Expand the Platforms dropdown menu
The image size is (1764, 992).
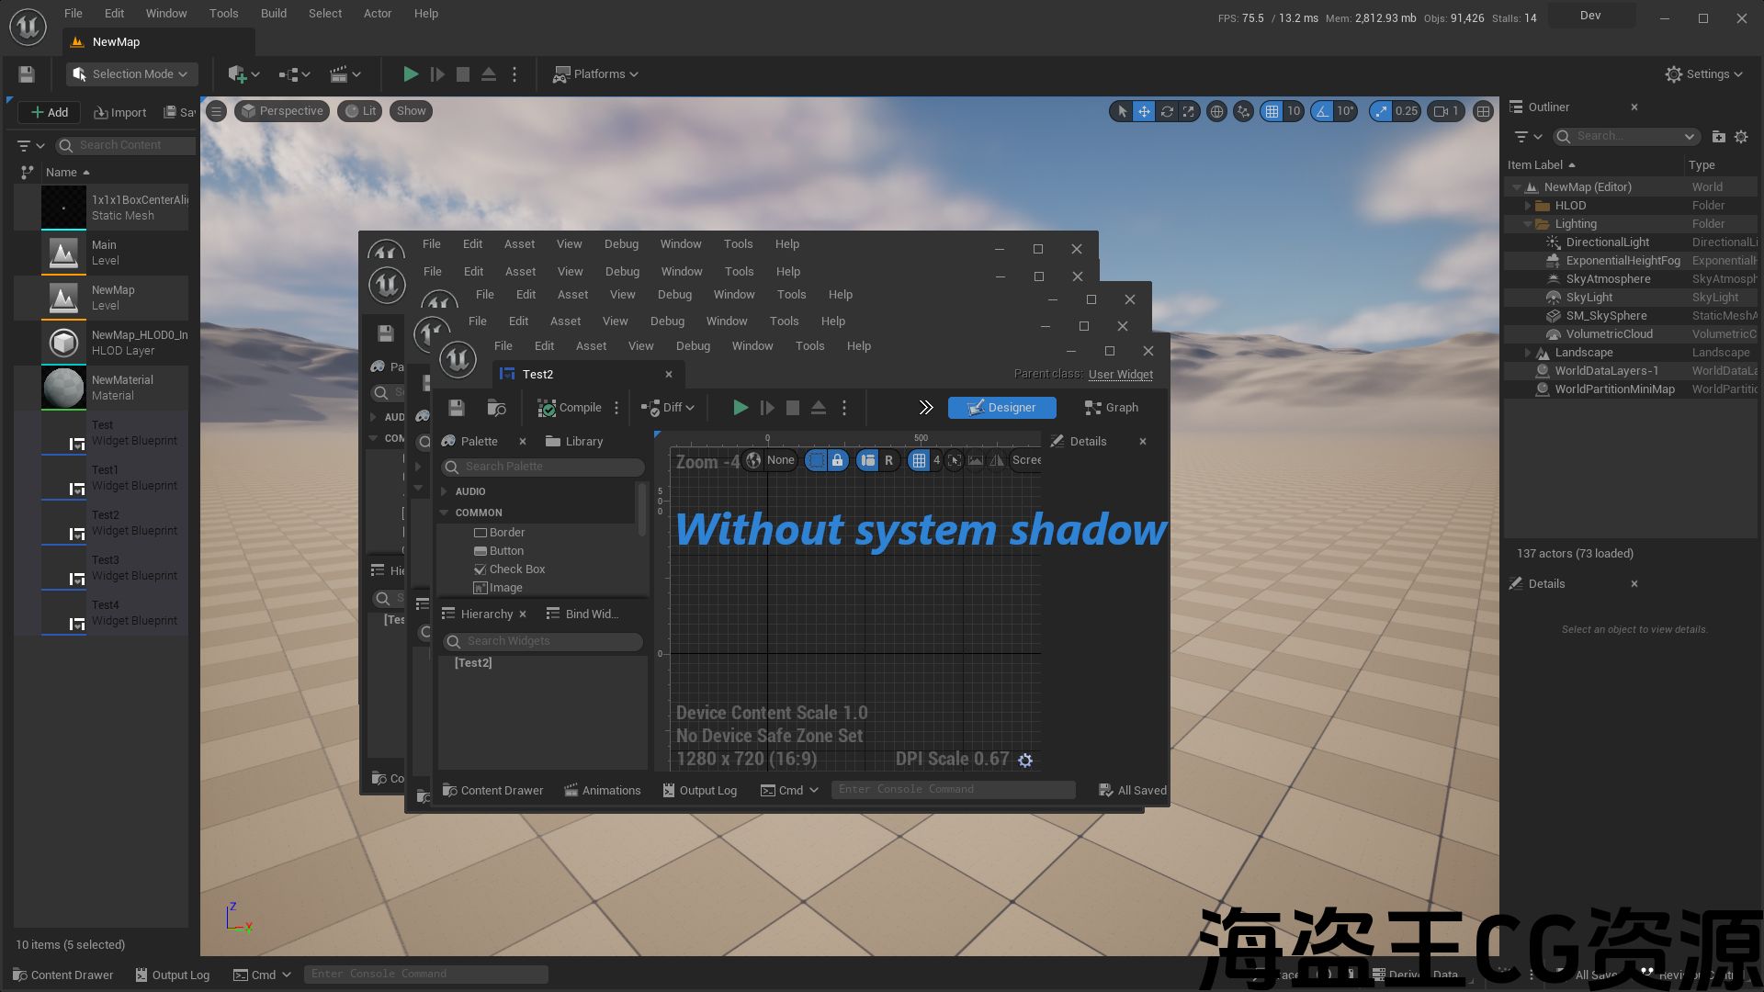595,74
